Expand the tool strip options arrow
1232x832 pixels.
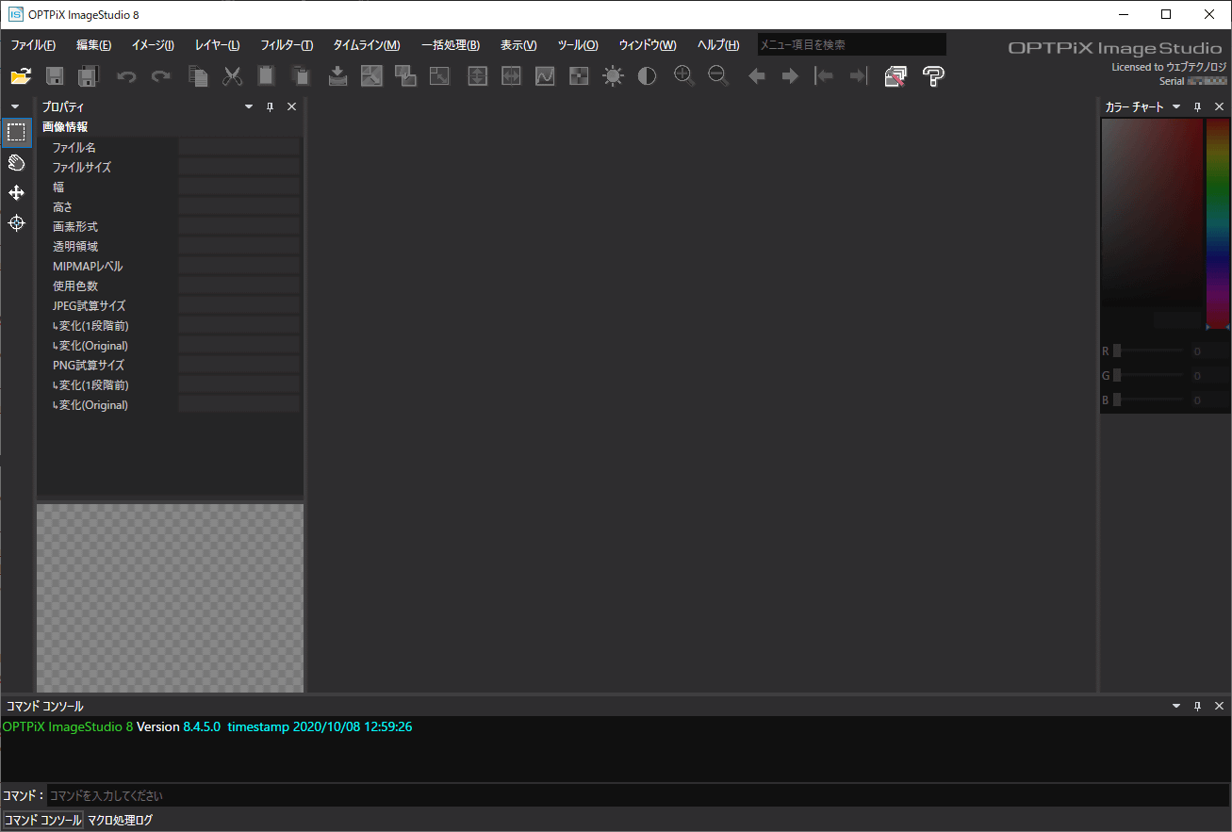(x=15, y=106)
